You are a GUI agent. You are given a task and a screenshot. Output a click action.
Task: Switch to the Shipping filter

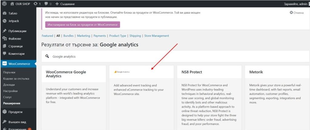coord(135,36)
